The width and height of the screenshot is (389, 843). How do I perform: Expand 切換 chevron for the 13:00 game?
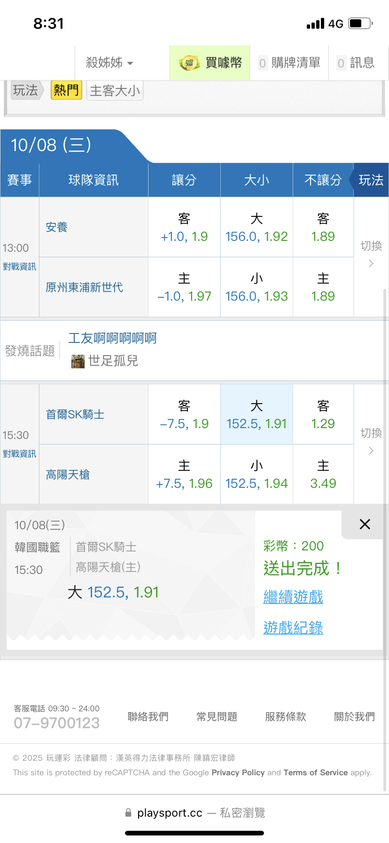371,263
